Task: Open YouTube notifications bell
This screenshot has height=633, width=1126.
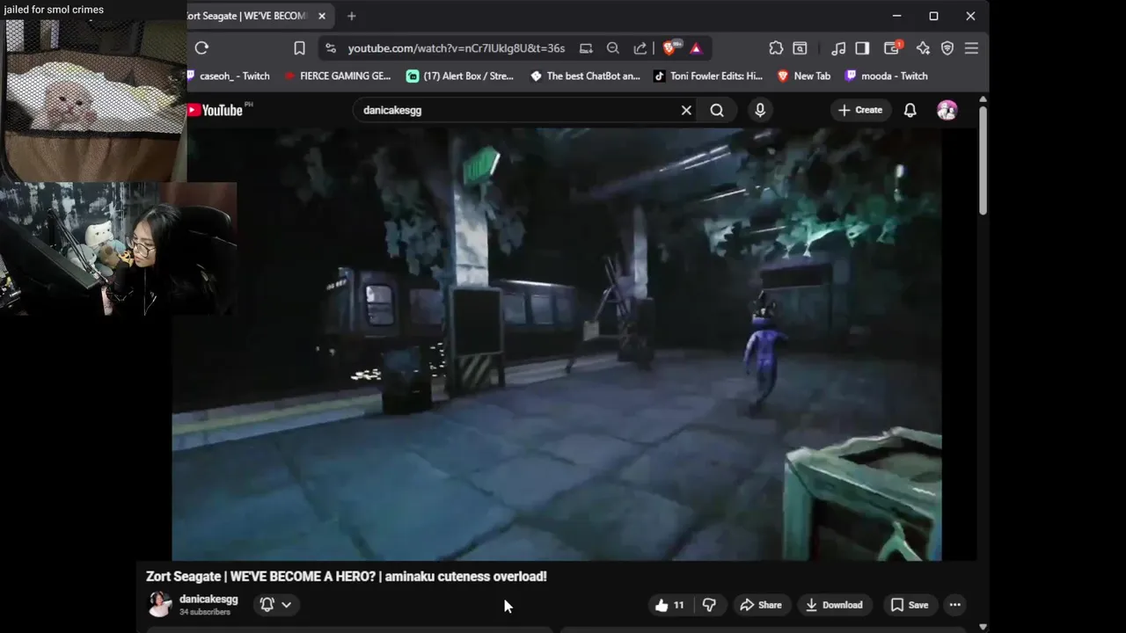Action: coord(910,110)
